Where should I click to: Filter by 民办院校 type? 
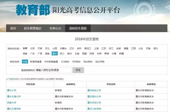[88, 62]
